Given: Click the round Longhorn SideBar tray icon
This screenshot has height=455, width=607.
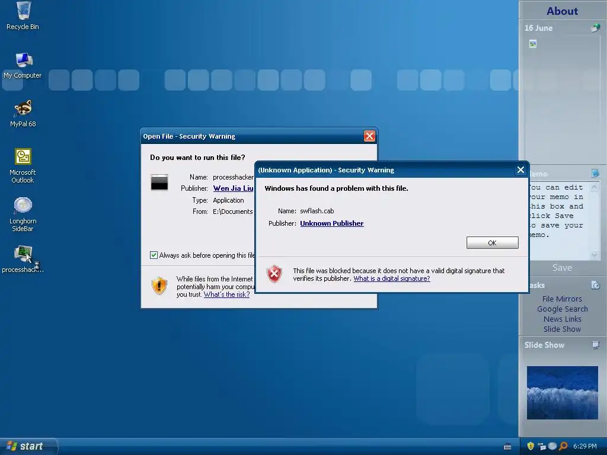Looking at the screenshot, I should pyautogui.click(x=552, y=446).
